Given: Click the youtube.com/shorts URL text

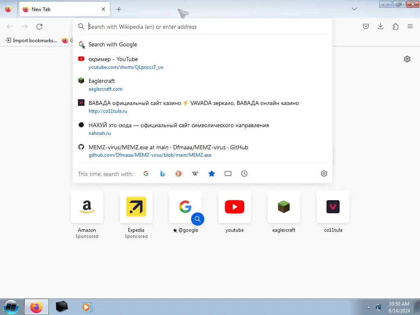Looking at the screenshot, I should (x=126, y=67).
